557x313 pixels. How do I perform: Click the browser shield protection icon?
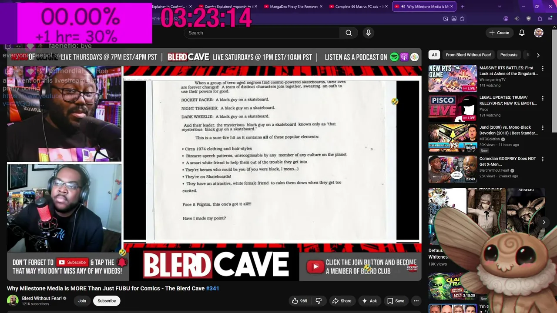[x=529, y=19]
